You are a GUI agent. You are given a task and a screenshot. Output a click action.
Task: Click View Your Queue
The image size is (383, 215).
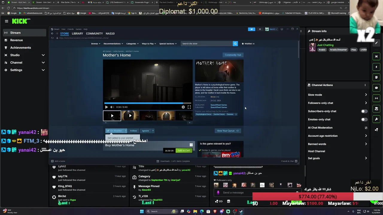pos(228,131)
